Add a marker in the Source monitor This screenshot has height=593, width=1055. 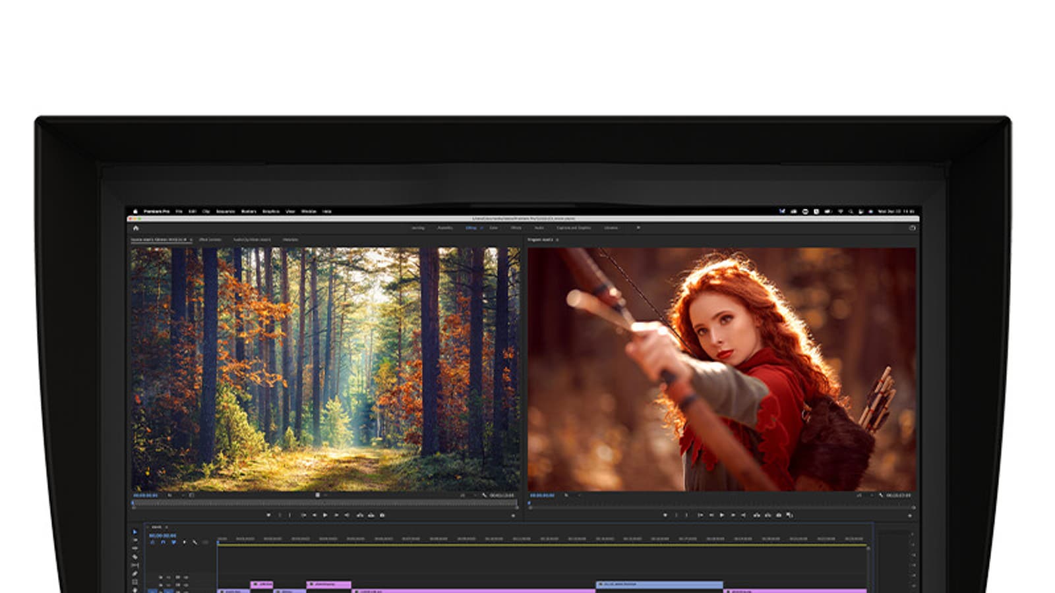pos(268,515)
